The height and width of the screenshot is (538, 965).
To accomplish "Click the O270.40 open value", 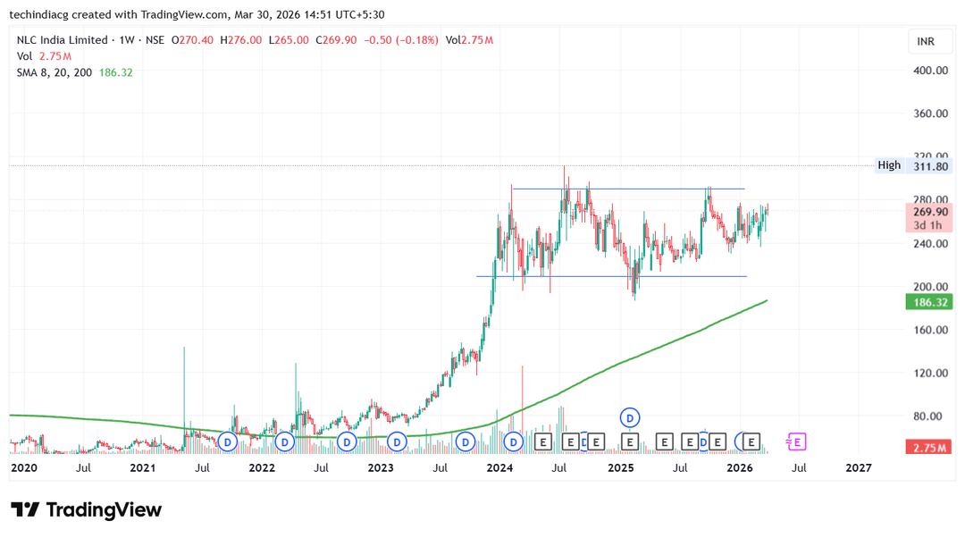I will click(192, 40).
